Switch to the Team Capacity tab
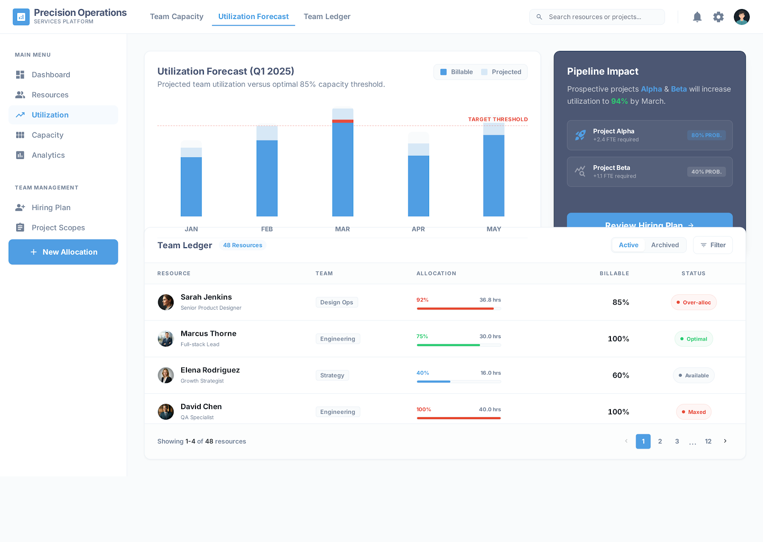 tap(176, 17)
